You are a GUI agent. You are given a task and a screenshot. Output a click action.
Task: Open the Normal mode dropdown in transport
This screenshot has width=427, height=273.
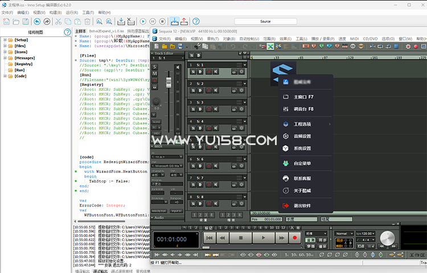pyautogui.click(x=343, y=233)
